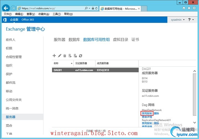Go to 收件人 in left navigation

click(x=11, y=40)
